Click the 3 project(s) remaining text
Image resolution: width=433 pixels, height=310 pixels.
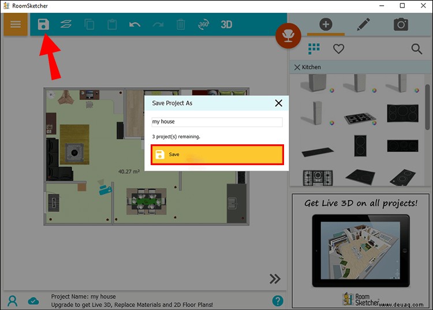176,137
